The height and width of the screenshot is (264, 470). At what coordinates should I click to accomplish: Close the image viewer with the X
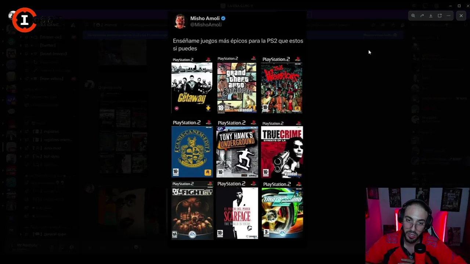pyautogui.click(x=461, y=16)
